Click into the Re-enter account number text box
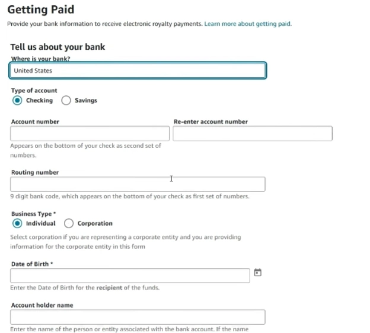 pos(252,133)
